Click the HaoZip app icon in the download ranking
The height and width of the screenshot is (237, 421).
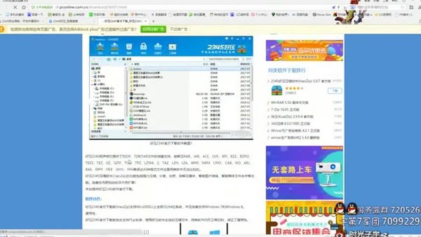[276, 90]
